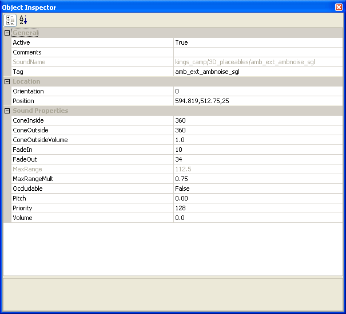
Task: Change the MaxRangeMult value 0.75
Action: (x=258, y=179)
